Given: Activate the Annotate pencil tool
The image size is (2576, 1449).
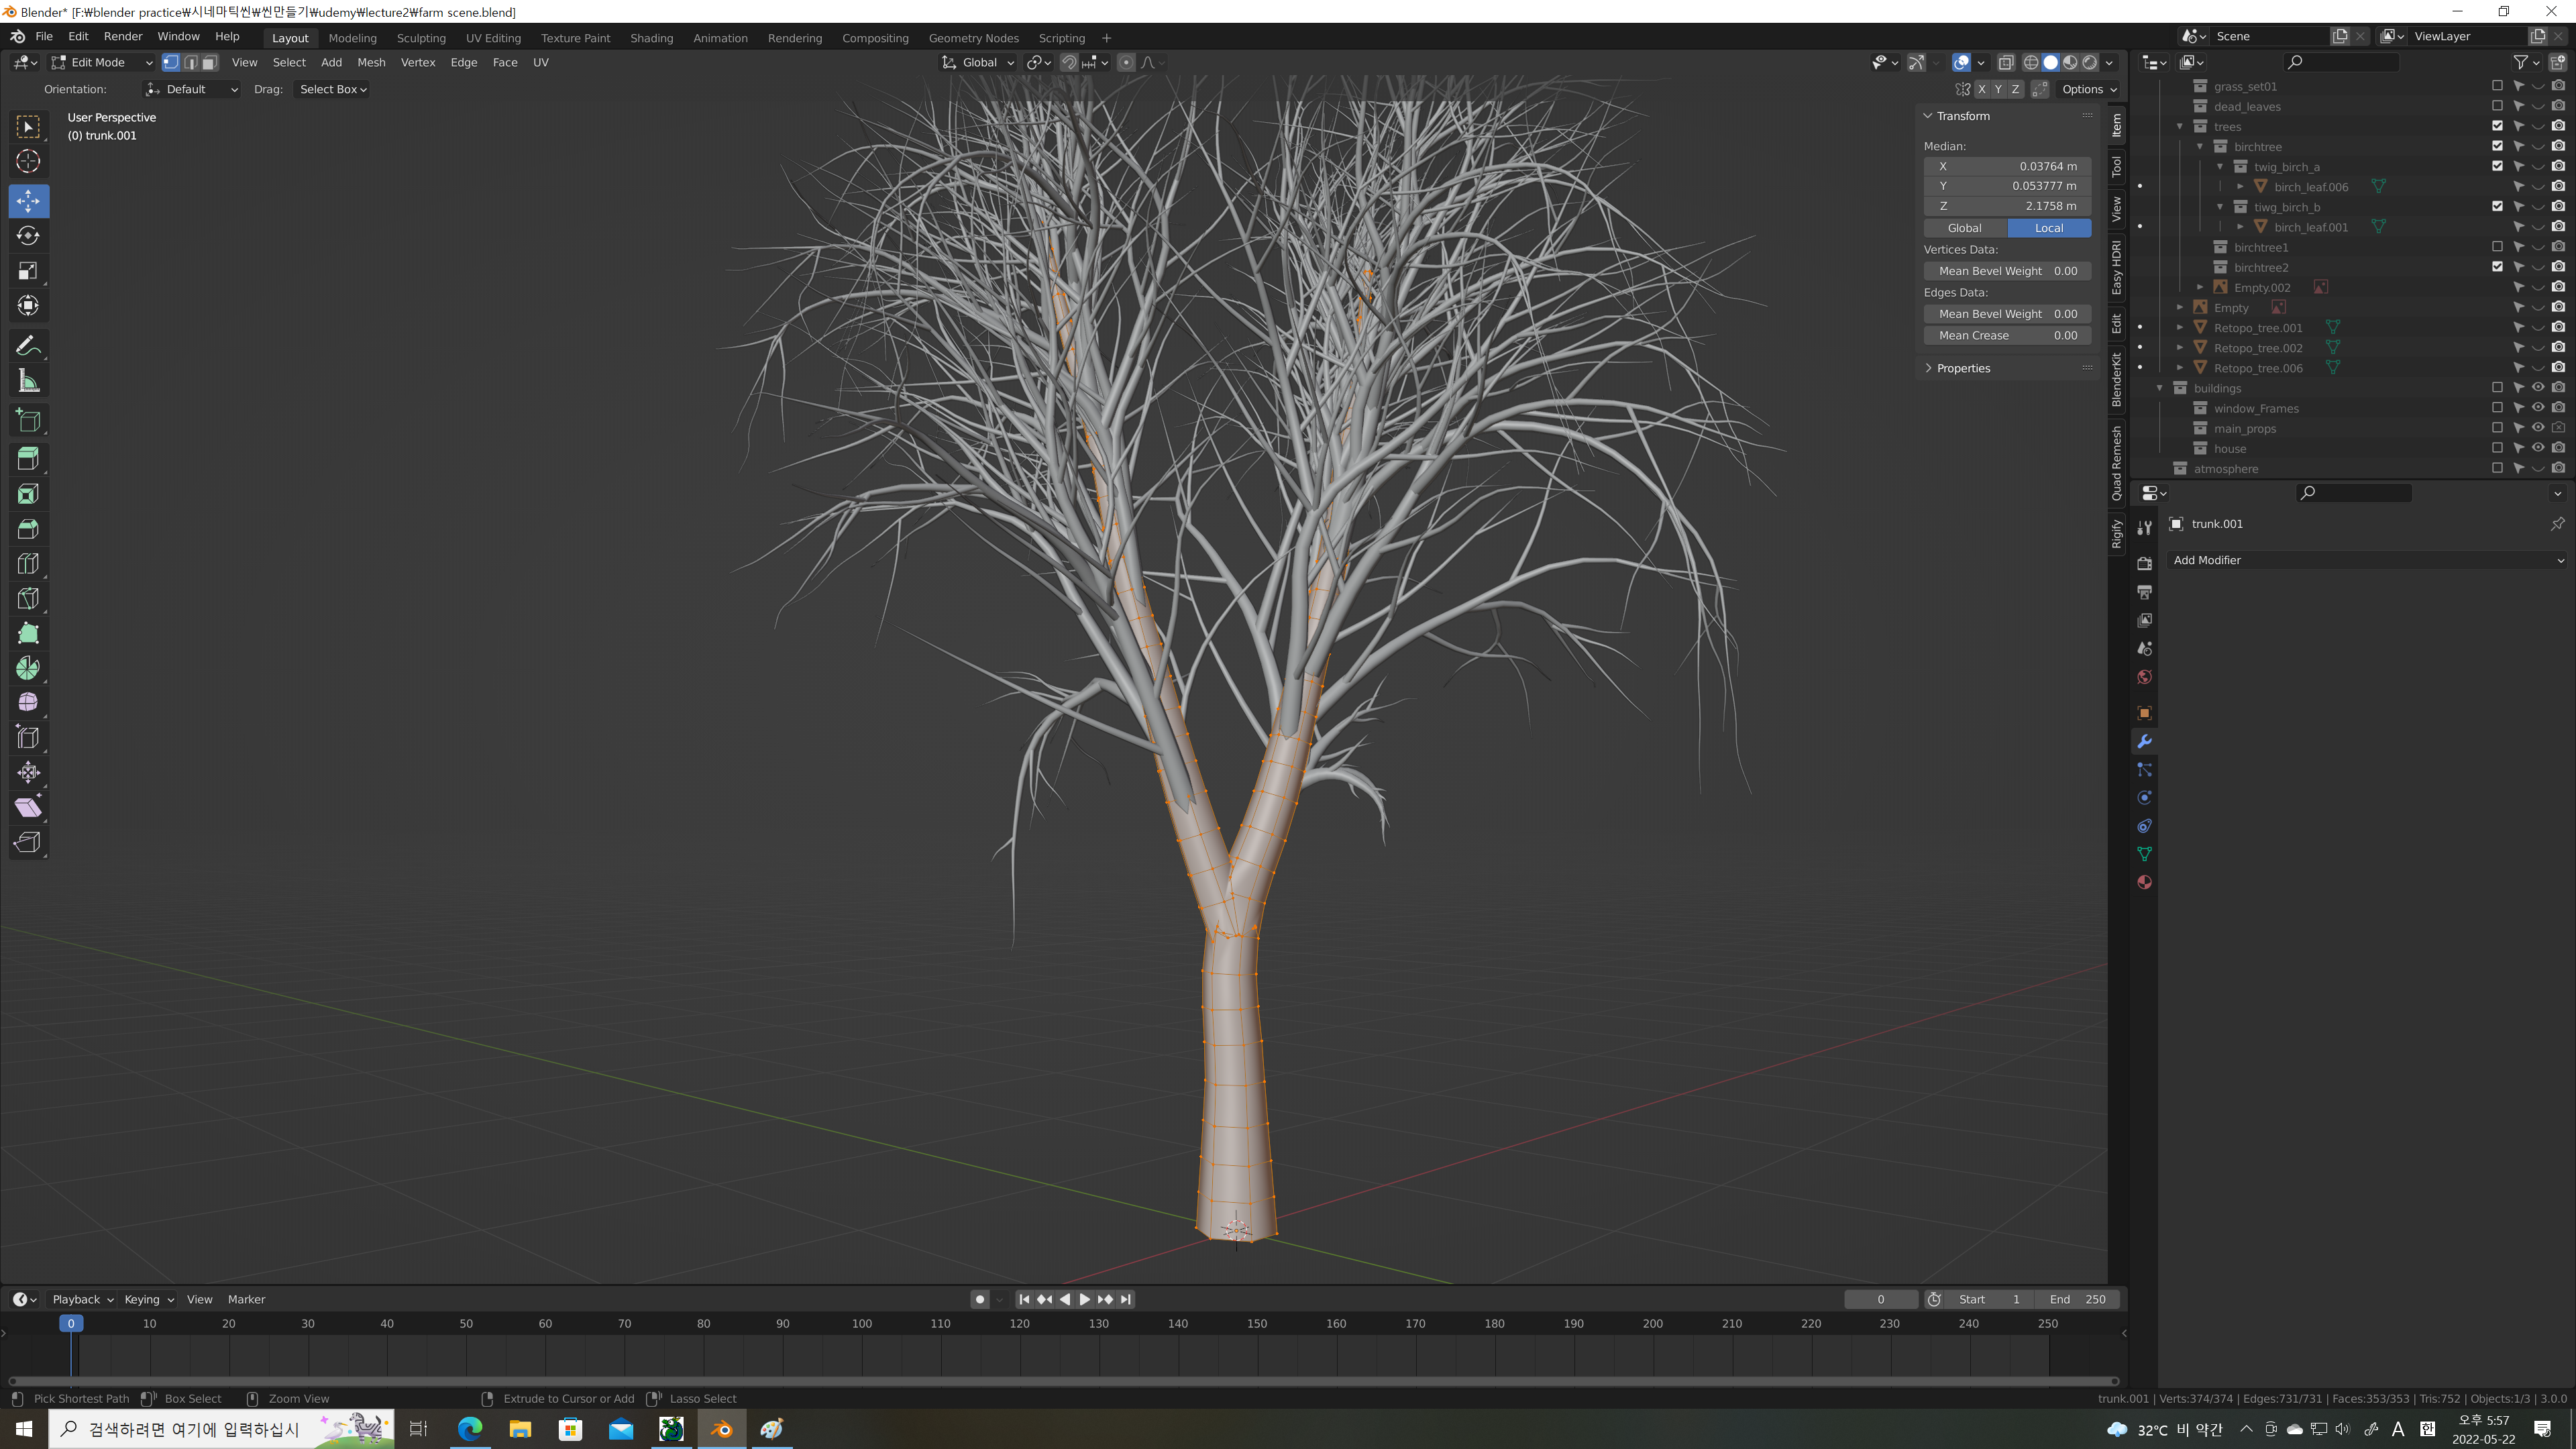Looking at the screenshot, I should (28, 346).
